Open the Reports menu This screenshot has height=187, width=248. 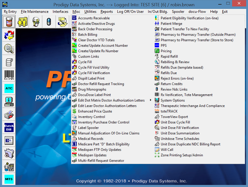[x=106, y=12]
